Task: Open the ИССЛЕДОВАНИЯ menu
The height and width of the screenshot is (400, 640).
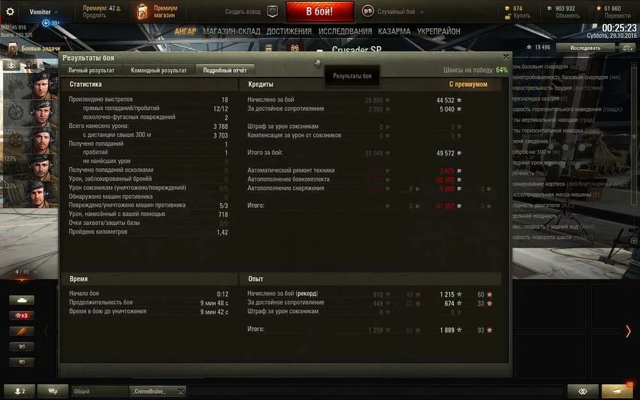Action: point(345,31)
